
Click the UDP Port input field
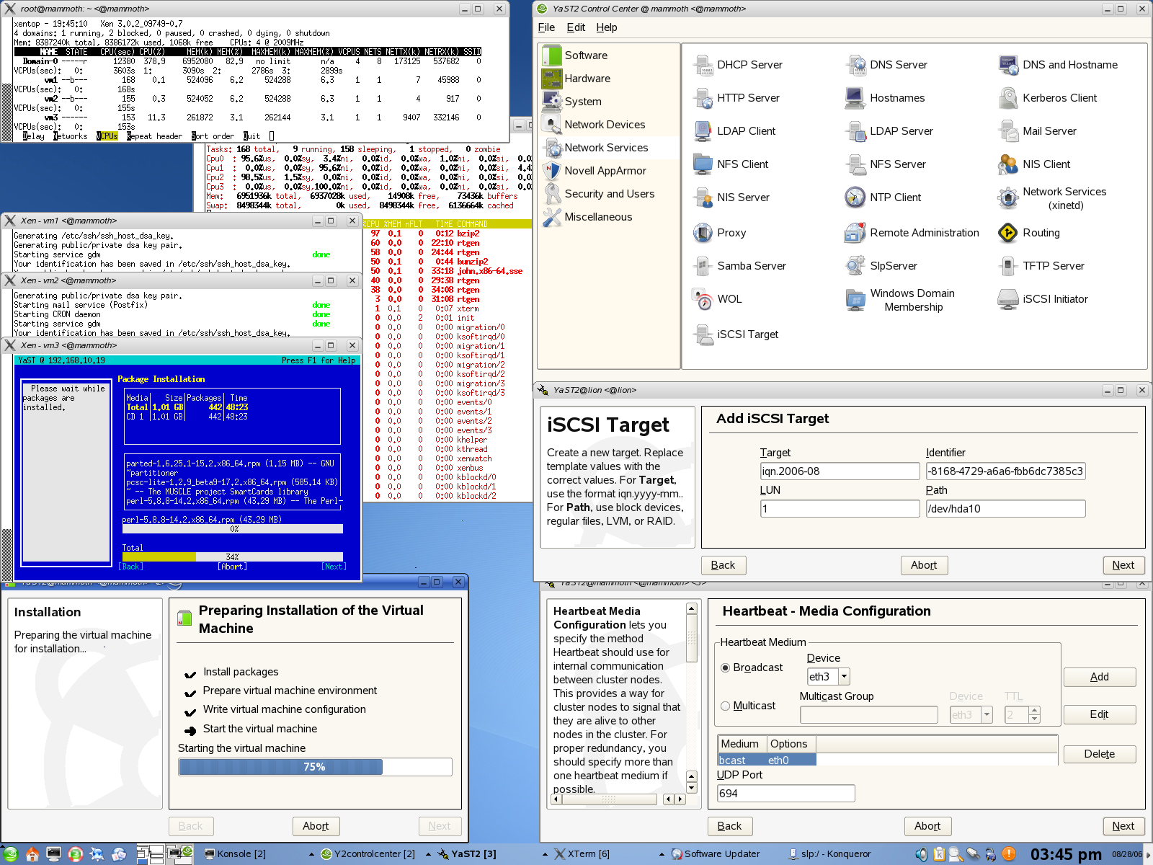tap(785, 794)
